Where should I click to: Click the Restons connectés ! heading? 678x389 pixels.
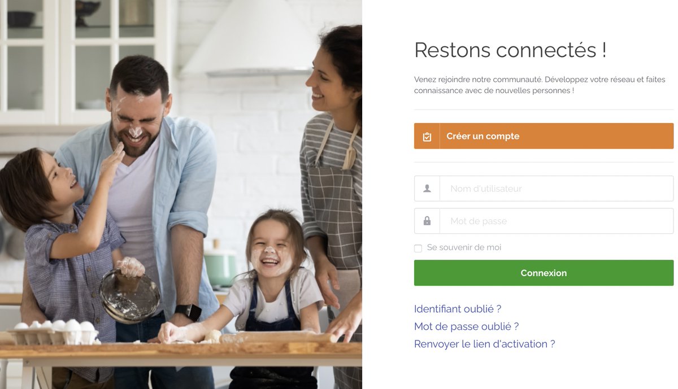[x=510, y=50]
